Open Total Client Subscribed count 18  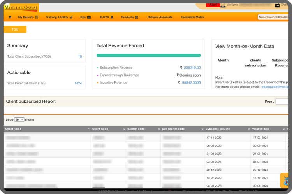80,56
